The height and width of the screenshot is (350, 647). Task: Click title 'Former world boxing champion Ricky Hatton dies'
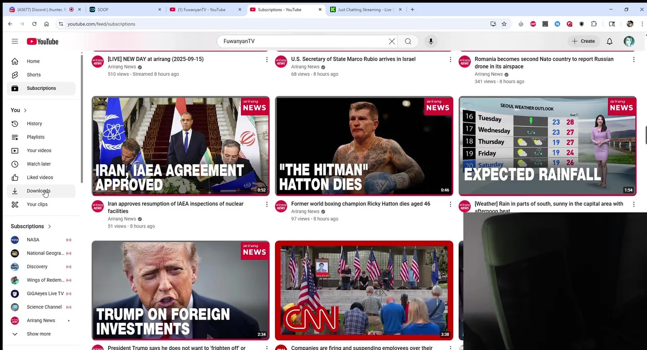tap(361, 204)
